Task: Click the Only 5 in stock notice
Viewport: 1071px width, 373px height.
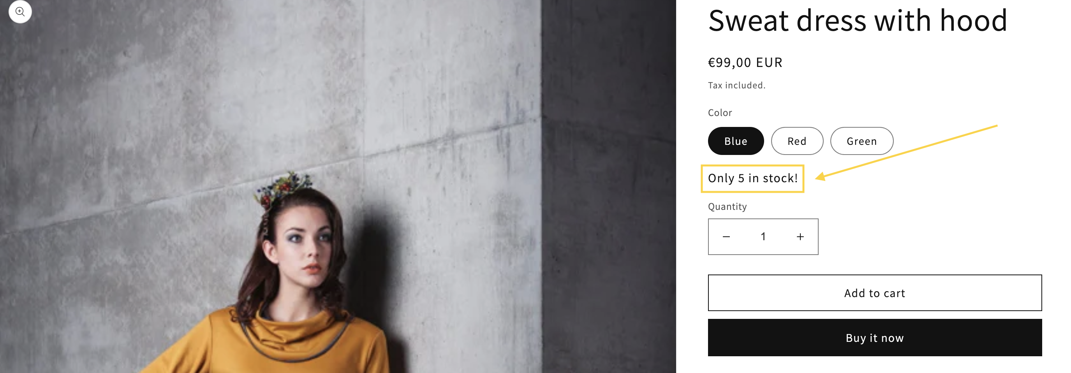Action: [752, 178]
